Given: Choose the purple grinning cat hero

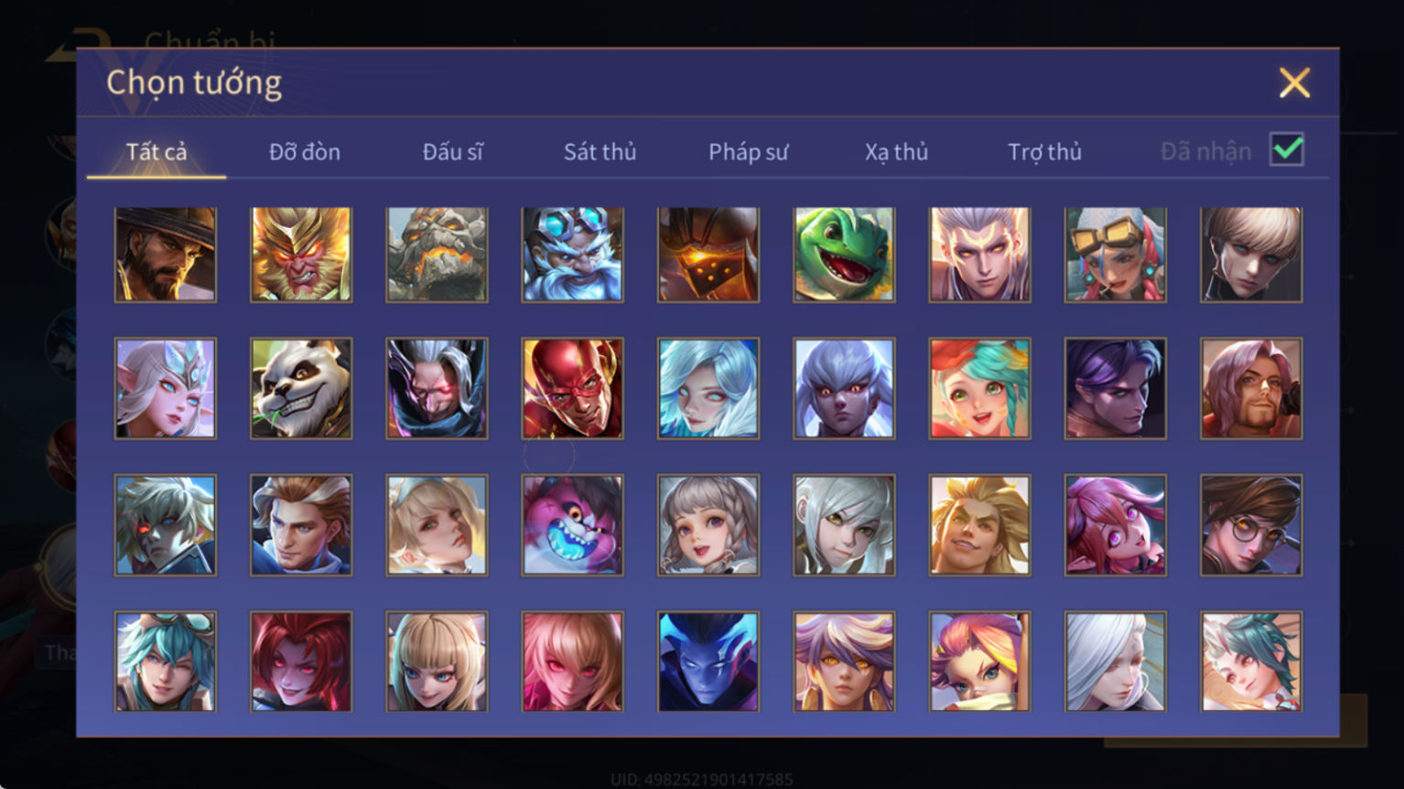Looking at the screenshot, I should coord(573,525).
